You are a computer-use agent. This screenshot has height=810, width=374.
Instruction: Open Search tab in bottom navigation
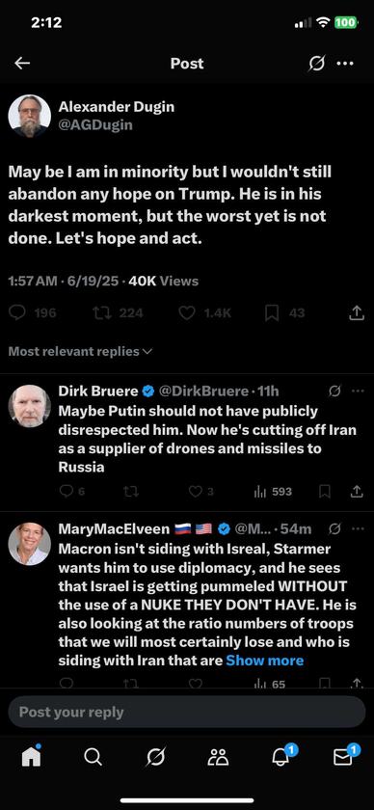(93, 757)
